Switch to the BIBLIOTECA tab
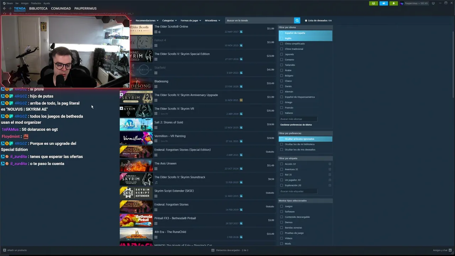Image resolution: width=455 pixels, height=256 pixels. click(38, 8)
